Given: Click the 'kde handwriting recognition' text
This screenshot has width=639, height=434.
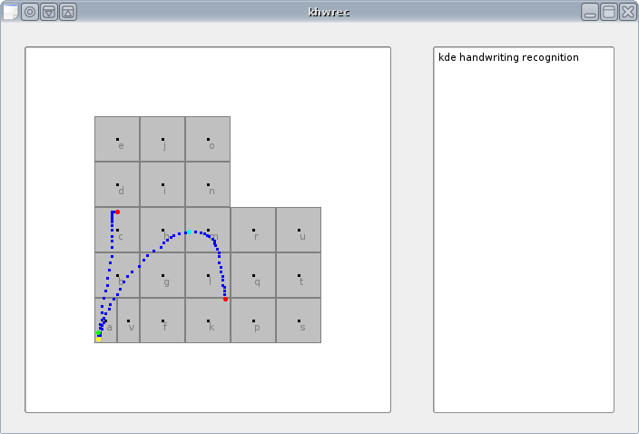Looking at the screenshot, I should [508, 57].
